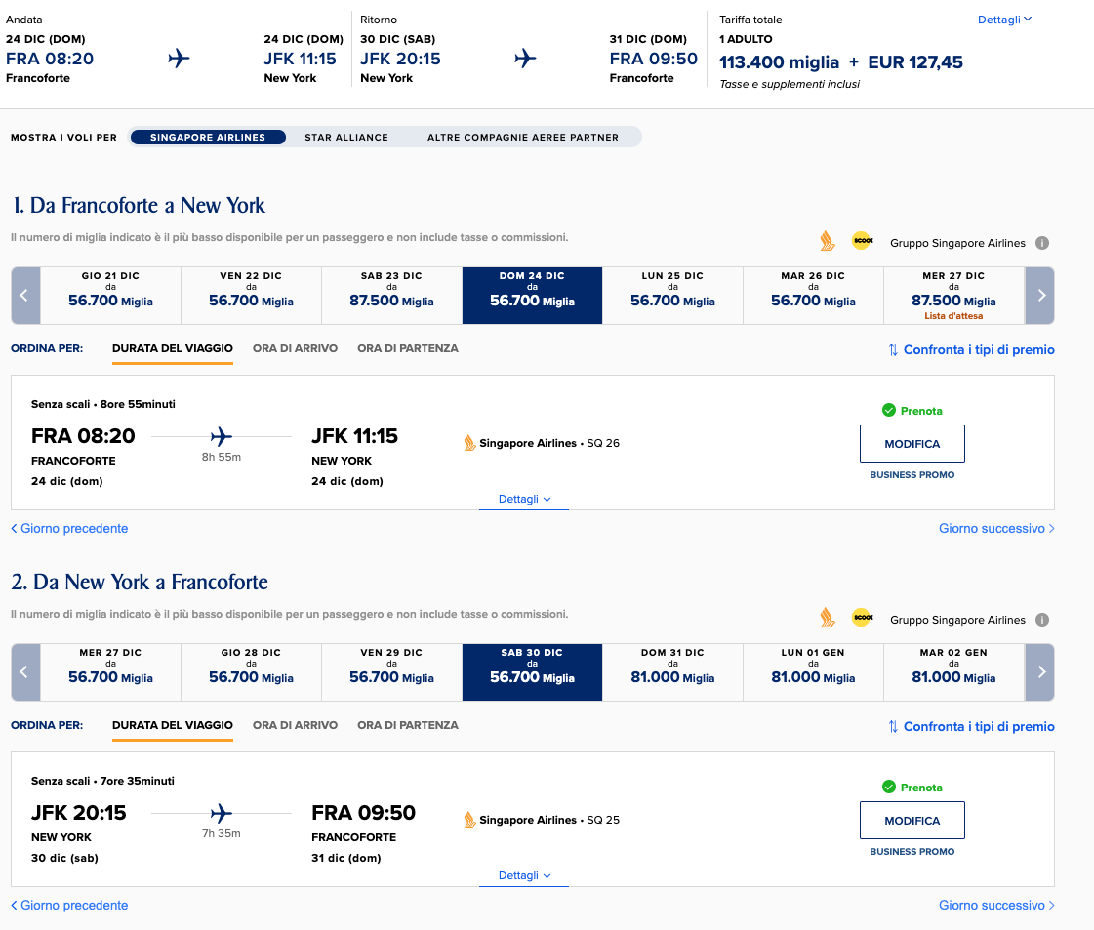1094x930 pixels.
Task: Sort return flights by Ora di partenza
Action: pos(408,725)
